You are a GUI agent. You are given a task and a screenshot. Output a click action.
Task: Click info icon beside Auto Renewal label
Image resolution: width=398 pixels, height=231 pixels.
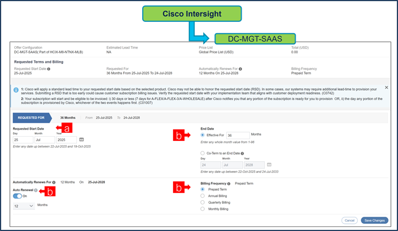coord(36,190)
